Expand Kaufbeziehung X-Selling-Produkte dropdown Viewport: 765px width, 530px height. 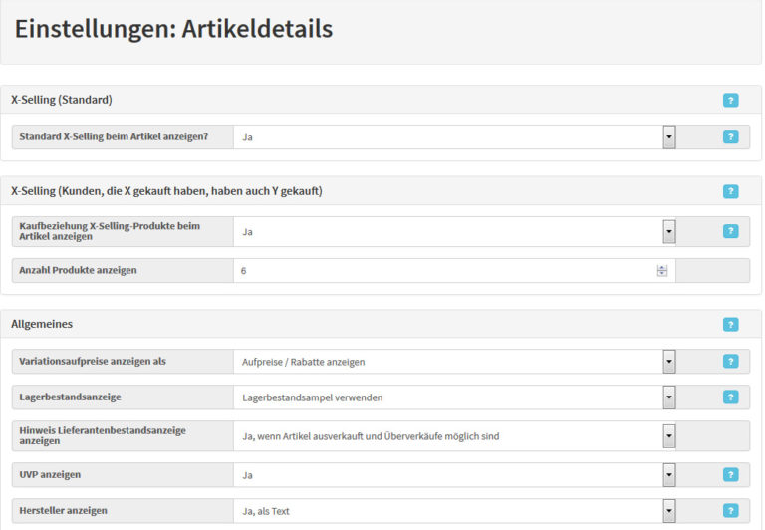pos(668,231)
